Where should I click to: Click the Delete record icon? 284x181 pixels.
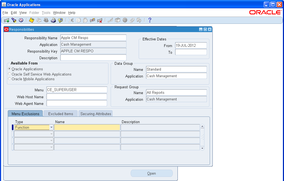click(x=100, y=20)
